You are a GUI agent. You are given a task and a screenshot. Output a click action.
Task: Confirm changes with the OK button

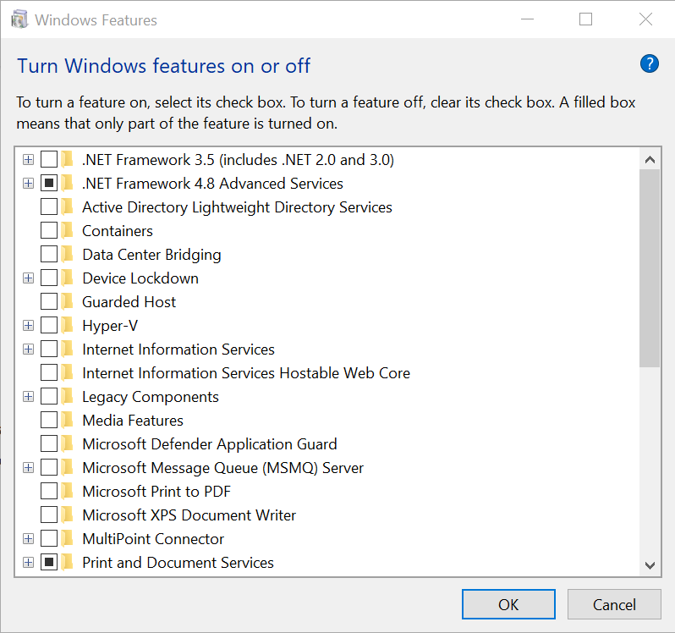pos(508,604)
